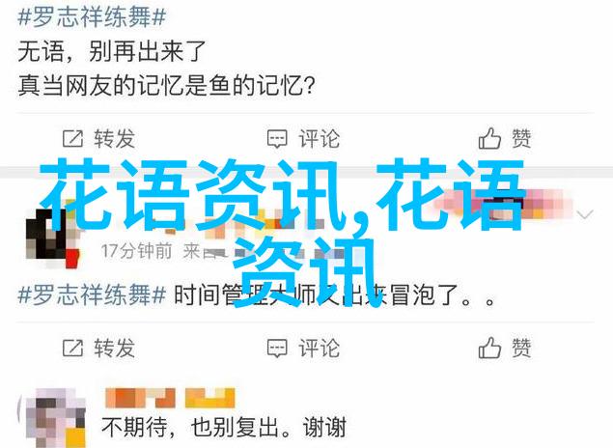Open the third commenter's pixelated avatar
The height and width of the screenshot is (448, 613).
55,418
